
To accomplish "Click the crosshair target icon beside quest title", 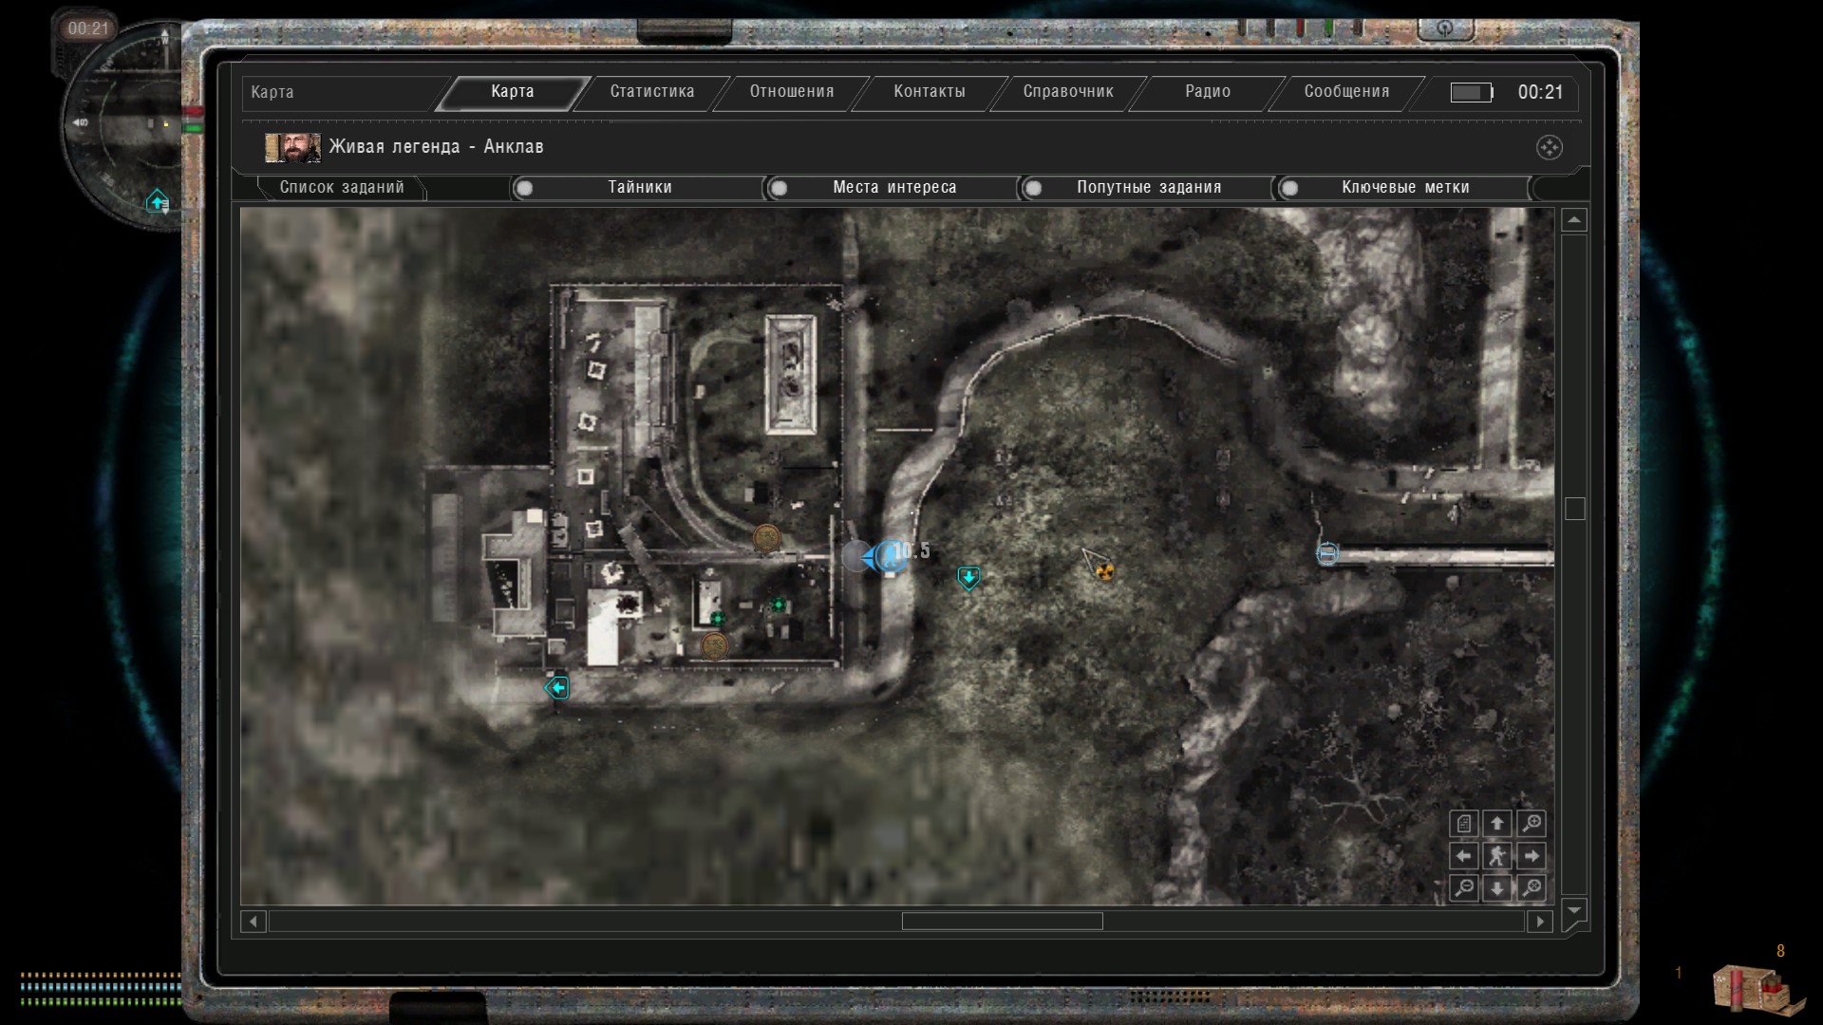I will click(1549, 147).
